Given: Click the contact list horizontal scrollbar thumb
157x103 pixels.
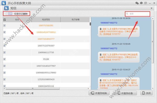Looking at the screenshot, I should coord(33,89).
